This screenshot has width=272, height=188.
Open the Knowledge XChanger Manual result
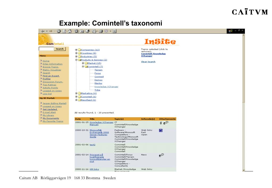pos(101,123)
